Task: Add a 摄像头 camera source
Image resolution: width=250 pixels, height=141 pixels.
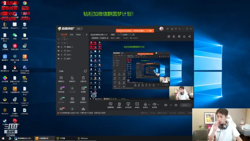Action: (x=119, y=105)
